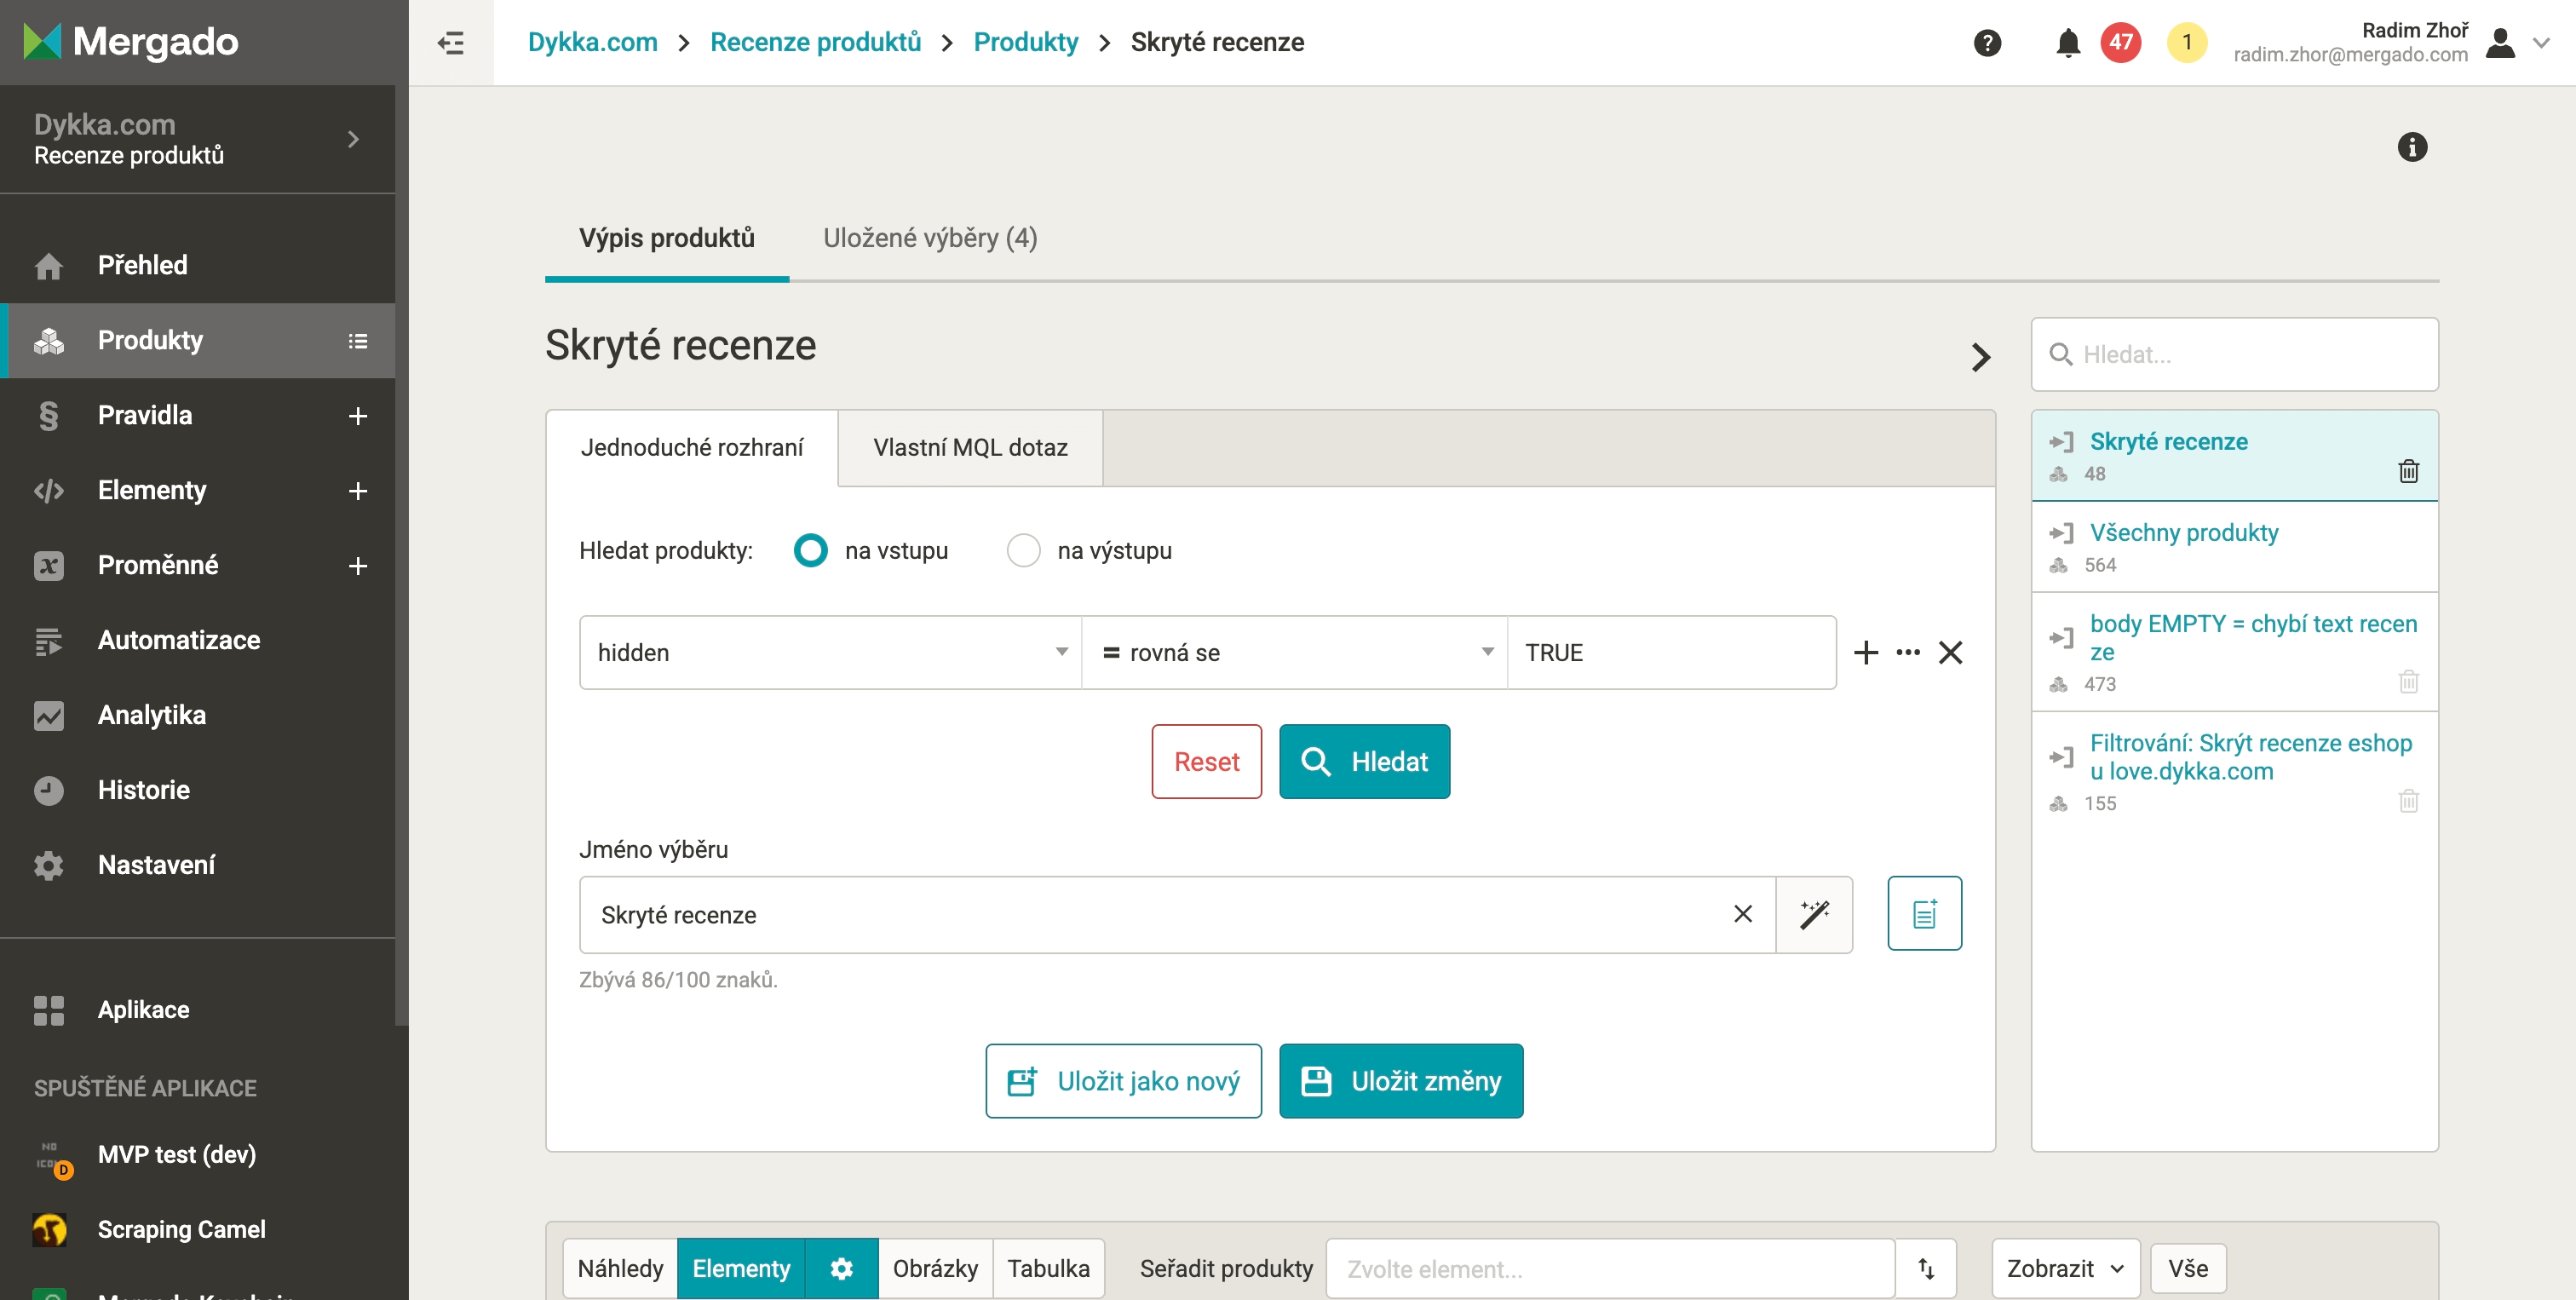Open the 'rovná se' operator dropdown
This screenshot has width=2576, height=1300.
[1294, 652]
